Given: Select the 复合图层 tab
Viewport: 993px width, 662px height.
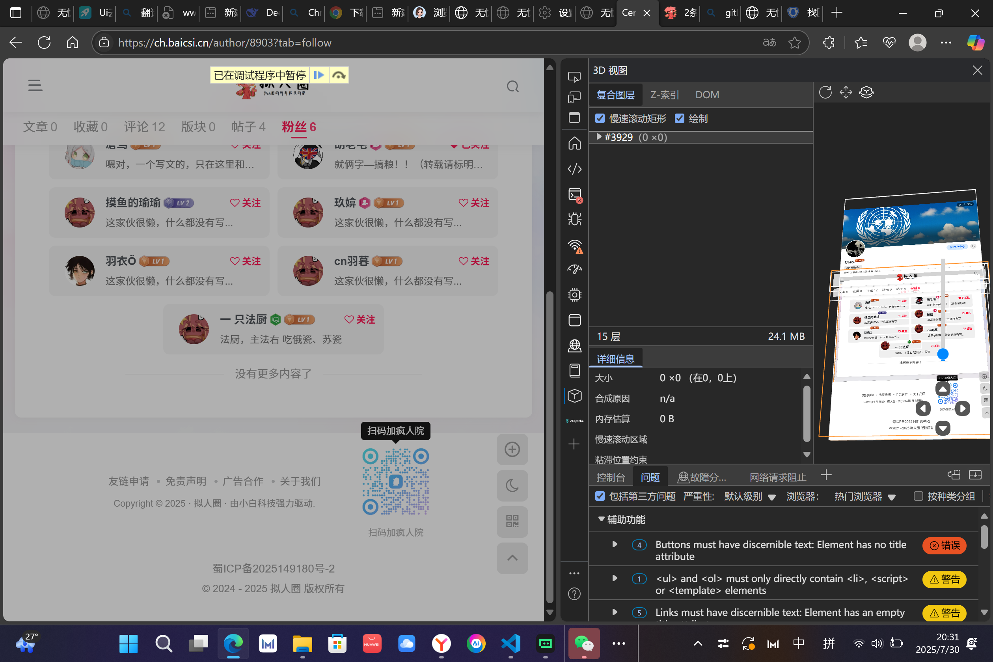Looking at the screenshot, I should click(615, 95).
